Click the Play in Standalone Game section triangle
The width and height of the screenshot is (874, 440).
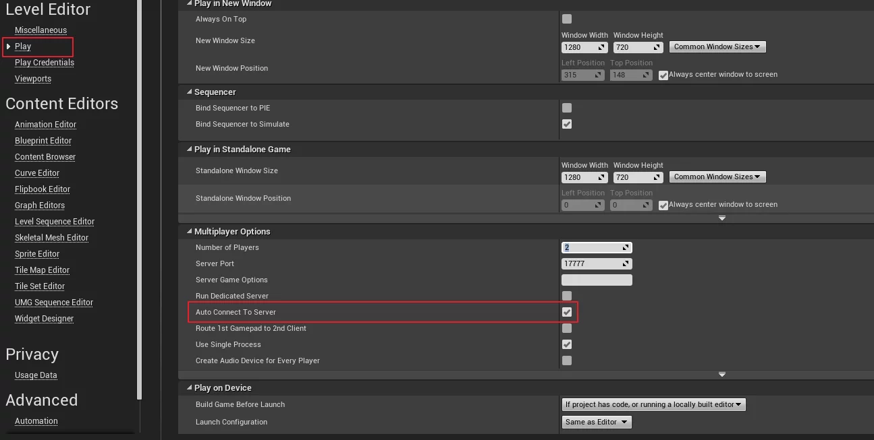pos(188,150)
